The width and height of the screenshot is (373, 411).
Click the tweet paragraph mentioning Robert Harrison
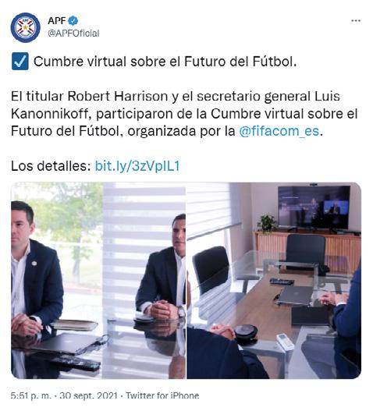coord(184,114)
